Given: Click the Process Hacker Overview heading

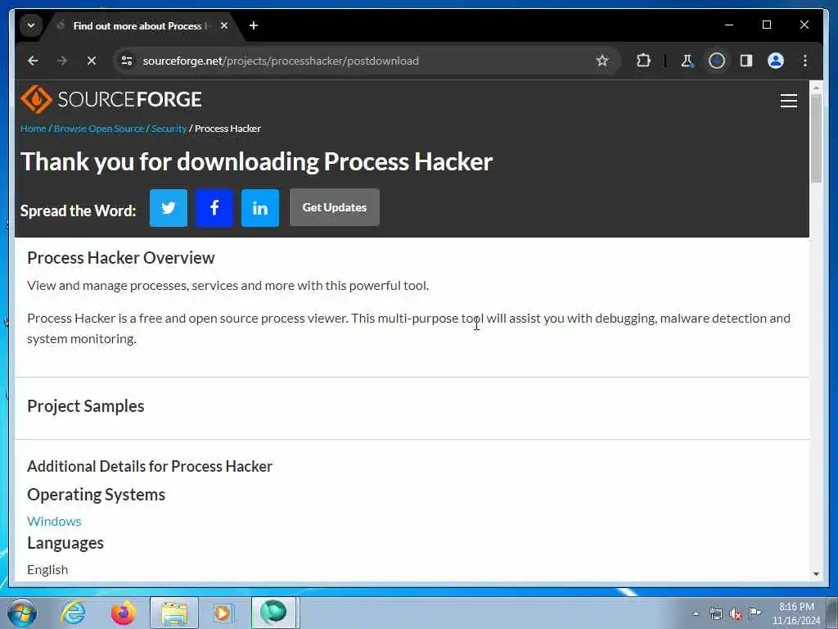Looking at the screenshot, I should 121,258.
